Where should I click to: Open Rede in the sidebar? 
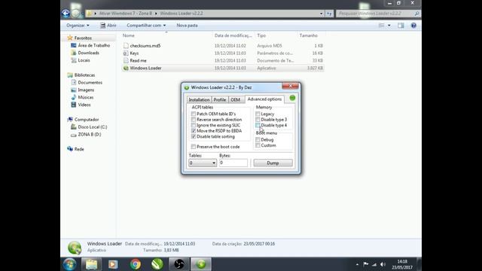pos(78,149)
